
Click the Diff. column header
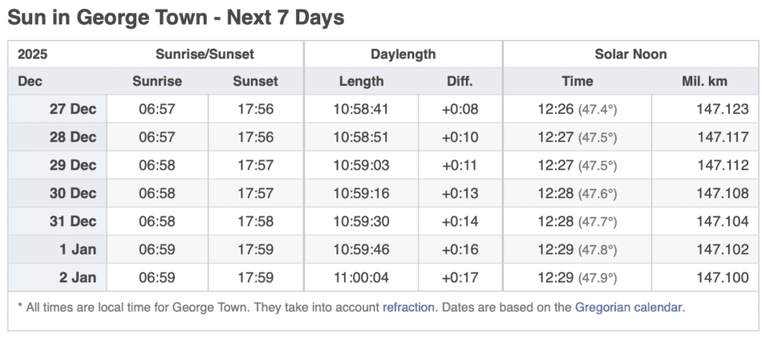[x=460, y=81]
